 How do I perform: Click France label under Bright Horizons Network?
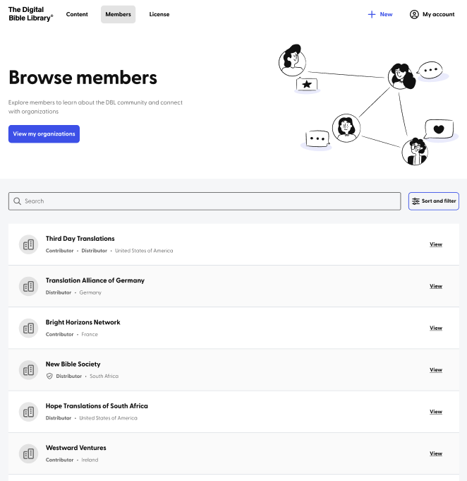pos(90,334)
